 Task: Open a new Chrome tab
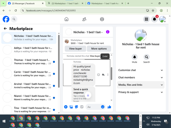[x=128, y=3]
